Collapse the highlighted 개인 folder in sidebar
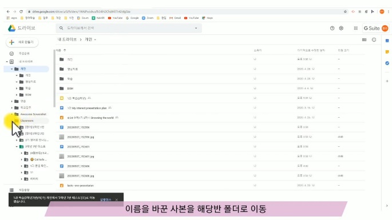392x220 pixels. tap(12, 69)
